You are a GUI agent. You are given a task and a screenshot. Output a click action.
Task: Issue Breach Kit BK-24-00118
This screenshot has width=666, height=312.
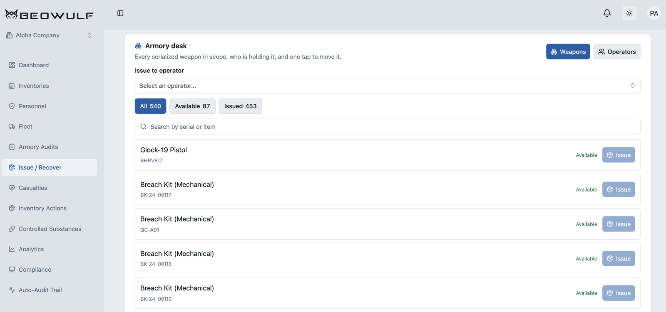[x=619, y=258]
